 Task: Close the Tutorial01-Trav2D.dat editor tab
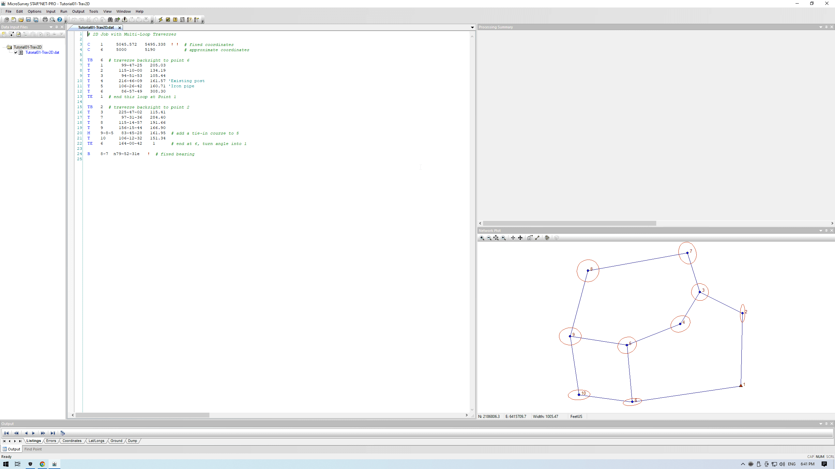pyautogui.click(x=120, y=28)
